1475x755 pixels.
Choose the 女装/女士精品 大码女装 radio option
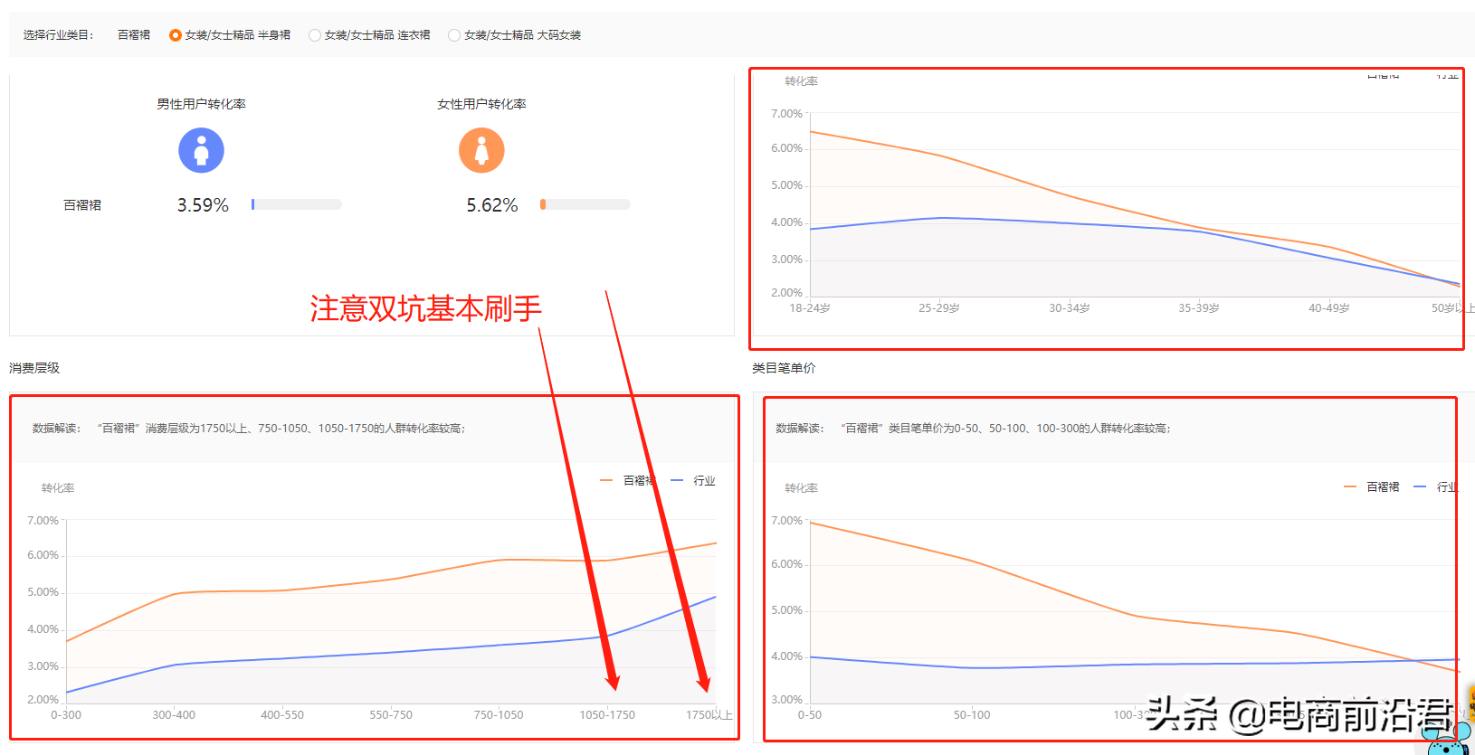[454, 35]
